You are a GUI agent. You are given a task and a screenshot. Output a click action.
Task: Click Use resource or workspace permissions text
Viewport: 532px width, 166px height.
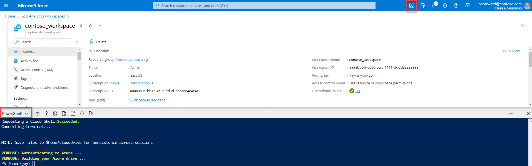point(381,83)
